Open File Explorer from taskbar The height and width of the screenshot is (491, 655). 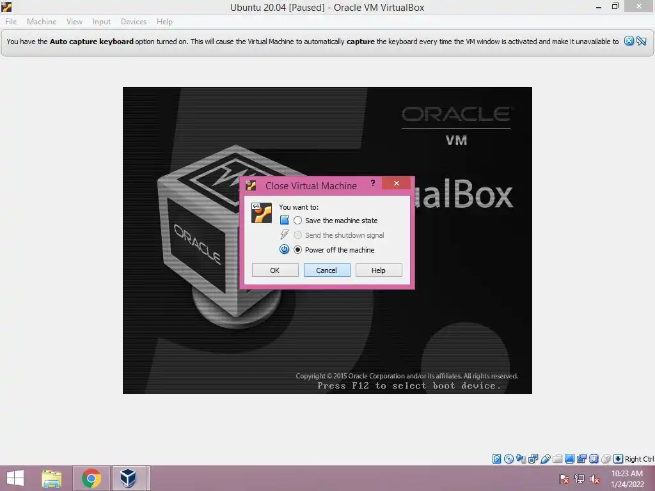coord(52,478)
